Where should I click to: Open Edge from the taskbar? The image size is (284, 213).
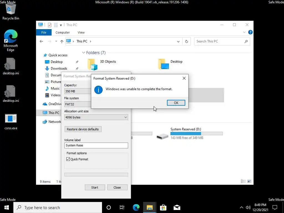(136, 207)
